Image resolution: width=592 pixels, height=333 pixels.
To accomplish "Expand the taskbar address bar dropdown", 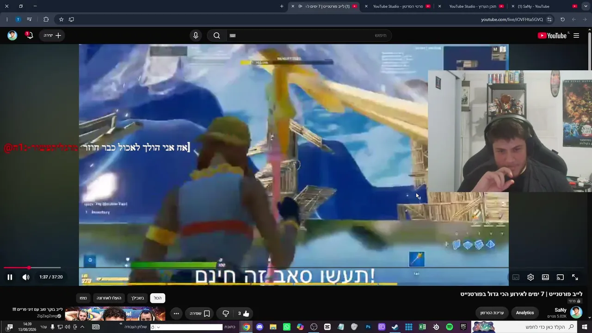I will click(x=158, y=327).
